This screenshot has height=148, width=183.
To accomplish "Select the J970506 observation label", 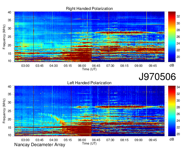I will pyautogui.click(x=157, y=77).
